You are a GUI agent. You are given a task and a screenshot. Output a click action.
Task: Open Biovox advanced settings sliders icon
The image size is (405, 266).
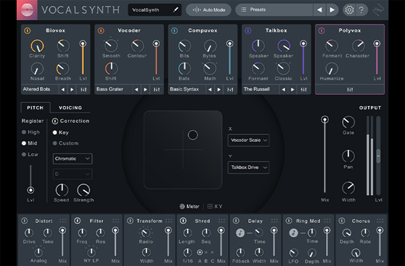coord(84,89)
